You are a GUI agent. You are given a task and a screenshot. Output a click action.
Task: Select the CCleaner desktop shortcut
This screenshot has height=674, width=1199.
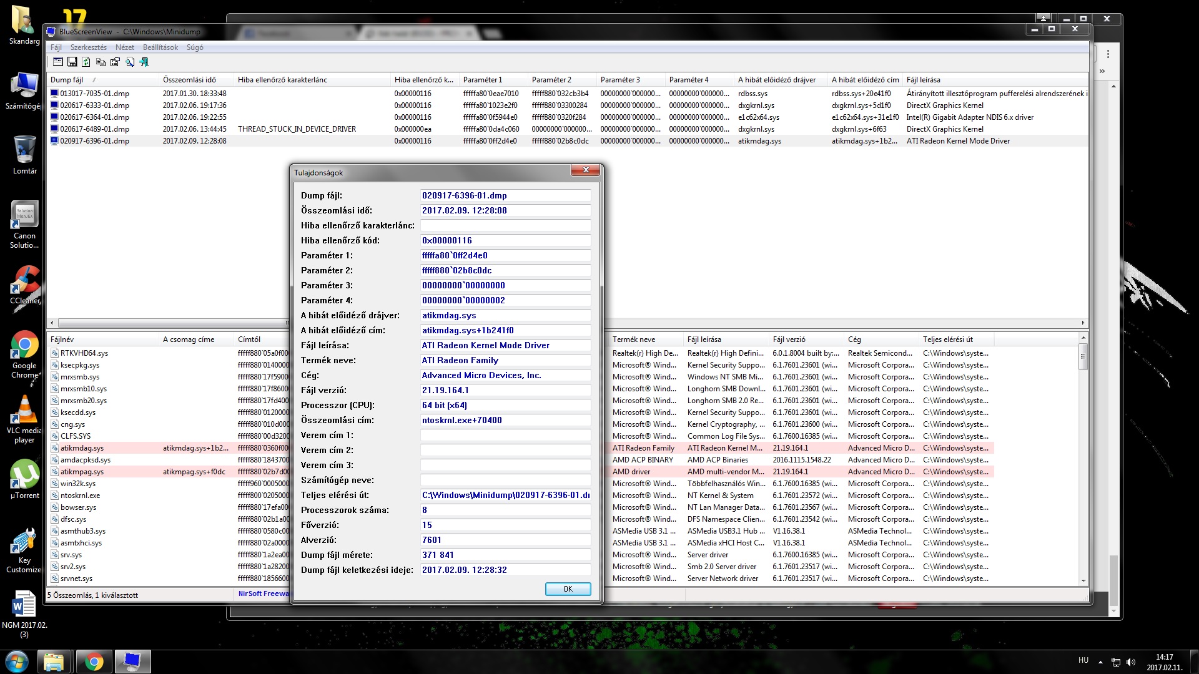tap(24, 286)
